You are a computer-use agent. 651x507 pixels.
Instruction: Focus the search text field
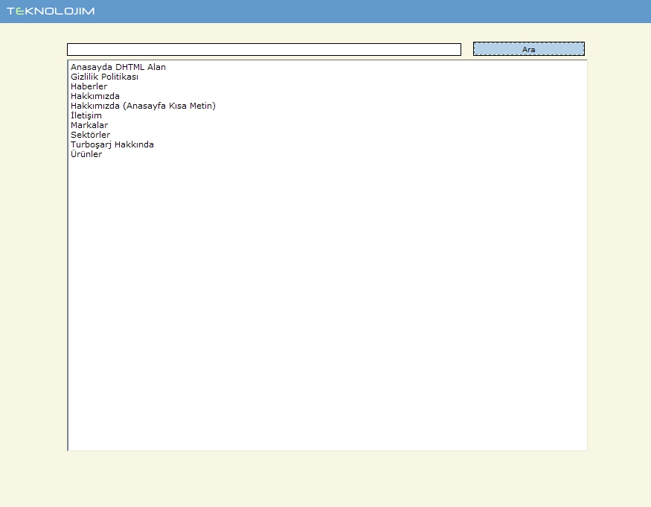(264, 49)
